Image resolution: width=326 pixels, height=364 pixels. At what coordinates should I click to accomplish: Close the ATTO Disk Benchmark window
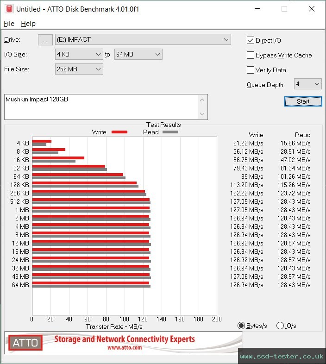click(x=312, y=9)
